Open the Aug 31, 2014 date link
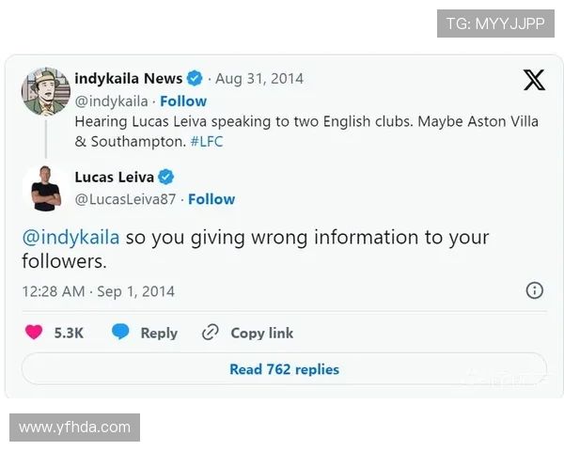This screenshot has height=451, width=564. [x=259, y=79]
